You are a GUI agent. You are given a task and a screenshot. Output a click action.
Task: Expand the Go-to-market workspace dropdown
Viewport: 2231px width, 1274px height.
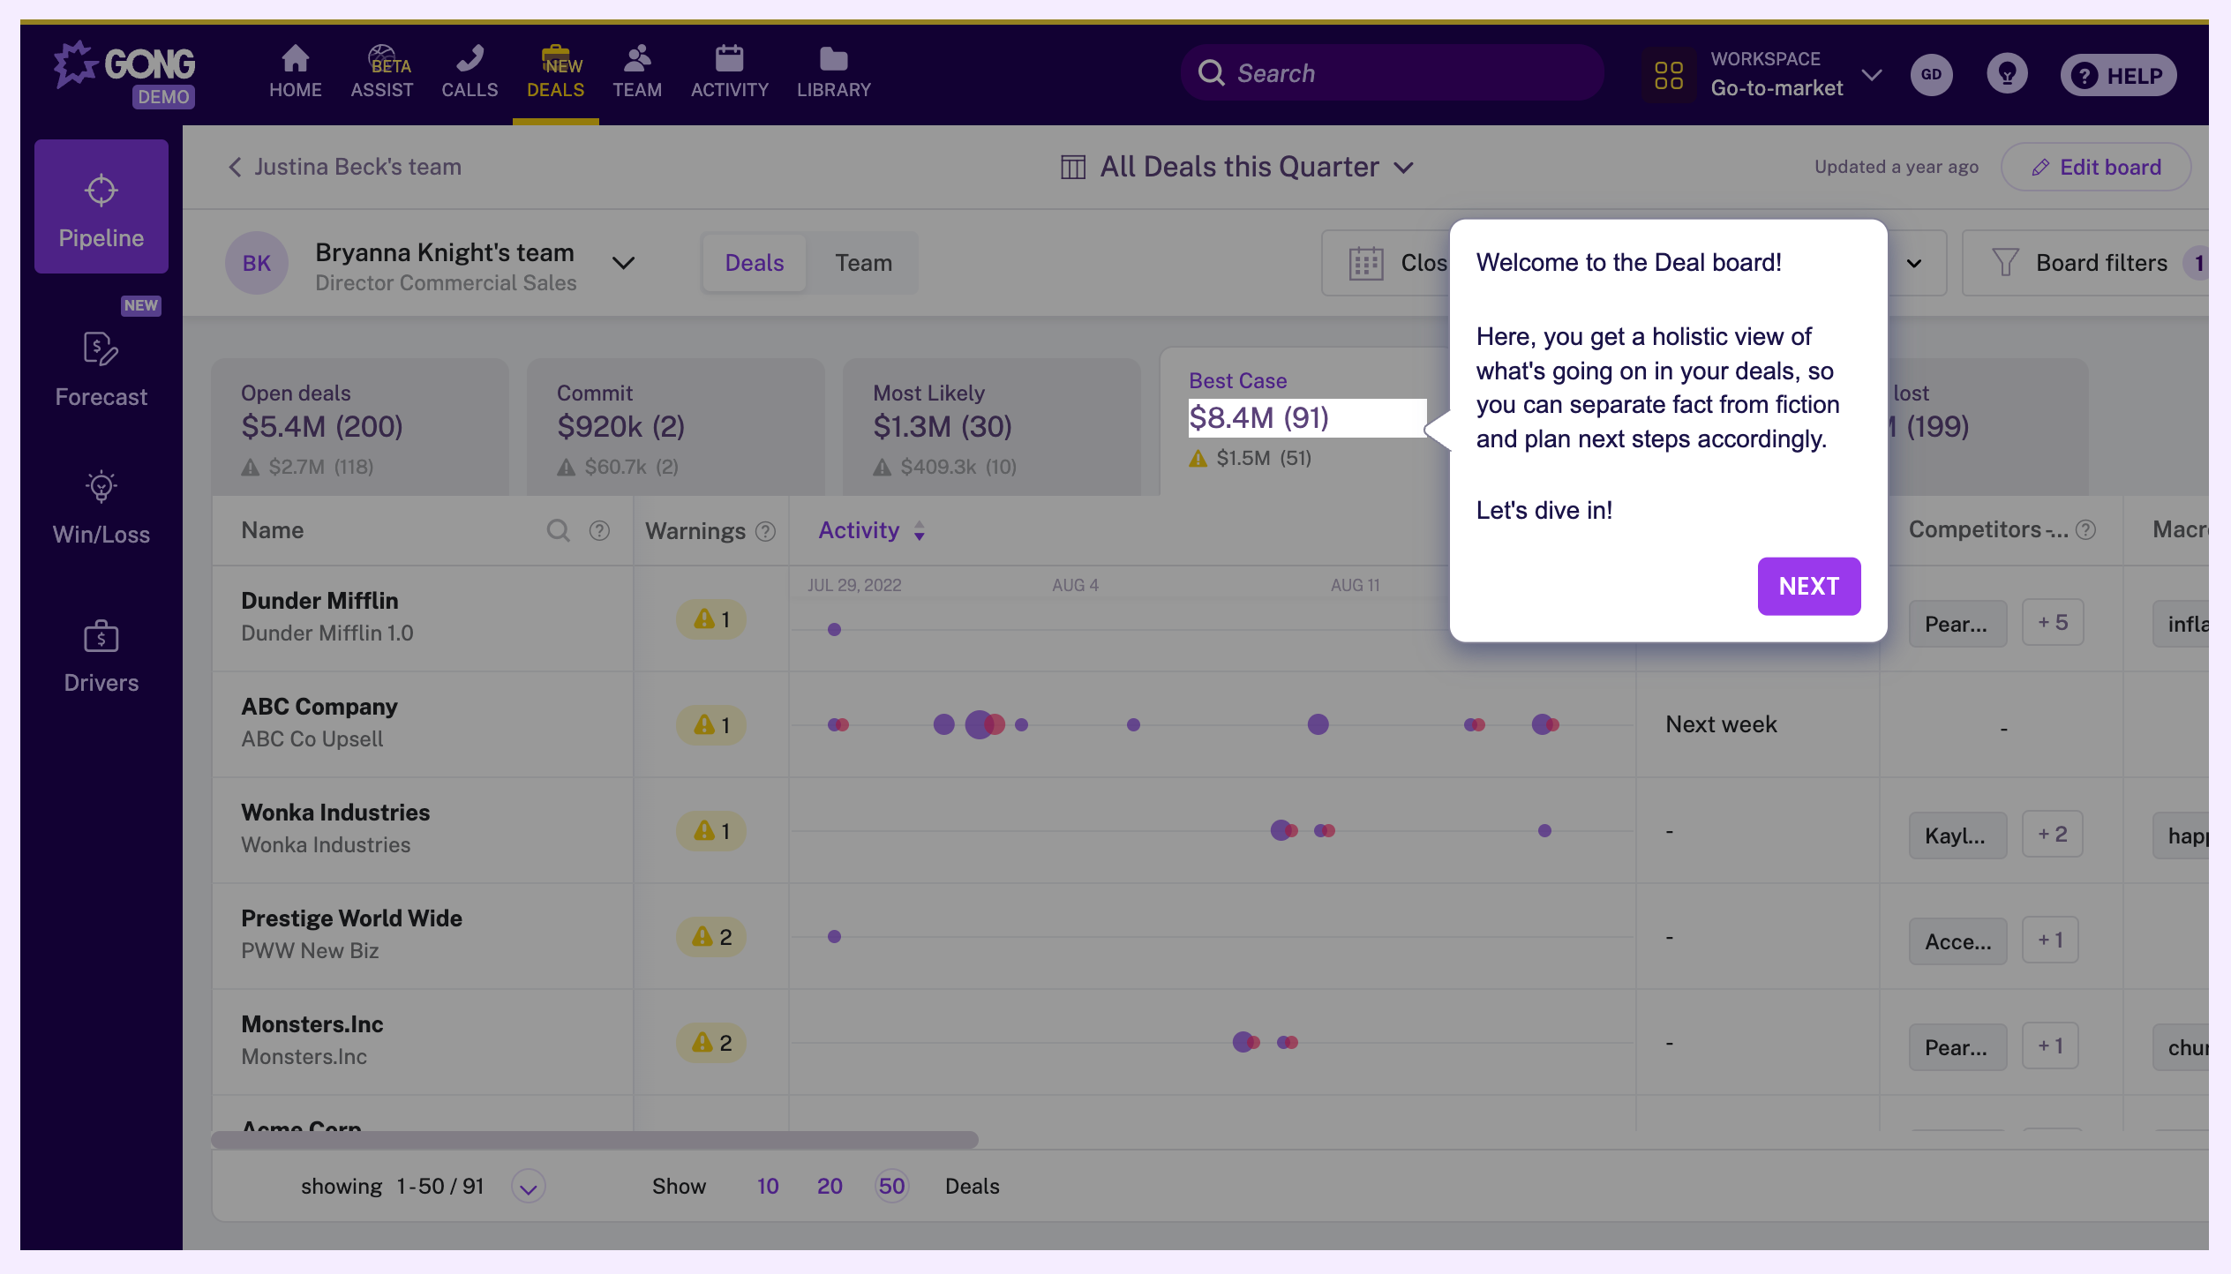1871,74
